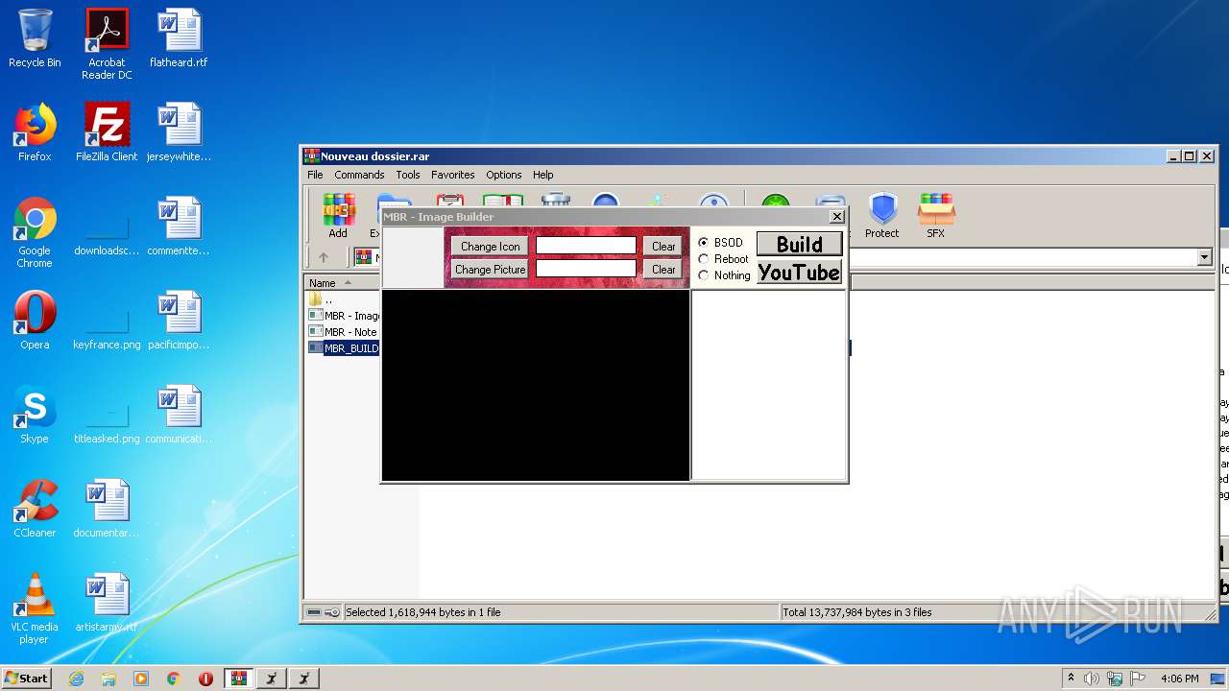Screen dimensions: 1229x691
Task: Select the Nothing radio option
Action: (725, 275)
